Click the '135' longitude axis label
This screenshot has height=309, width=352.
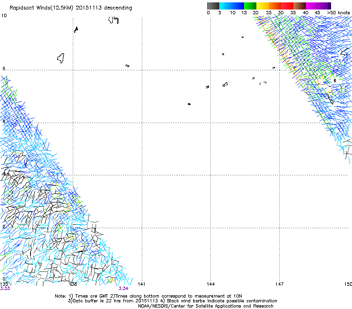click(x=4, y=284)
